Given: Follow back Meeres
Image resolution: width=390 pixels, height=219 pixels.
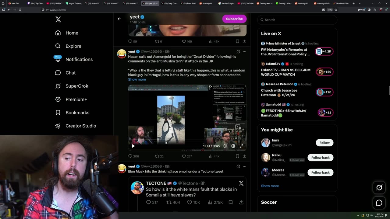Looking at the screenshot, I should [x=320, y=172].
